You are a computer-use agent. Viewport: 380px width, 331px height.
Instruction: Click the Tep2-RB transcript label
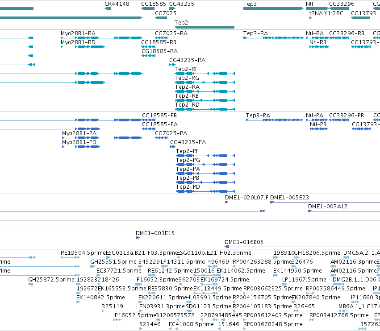pos(187,96)
